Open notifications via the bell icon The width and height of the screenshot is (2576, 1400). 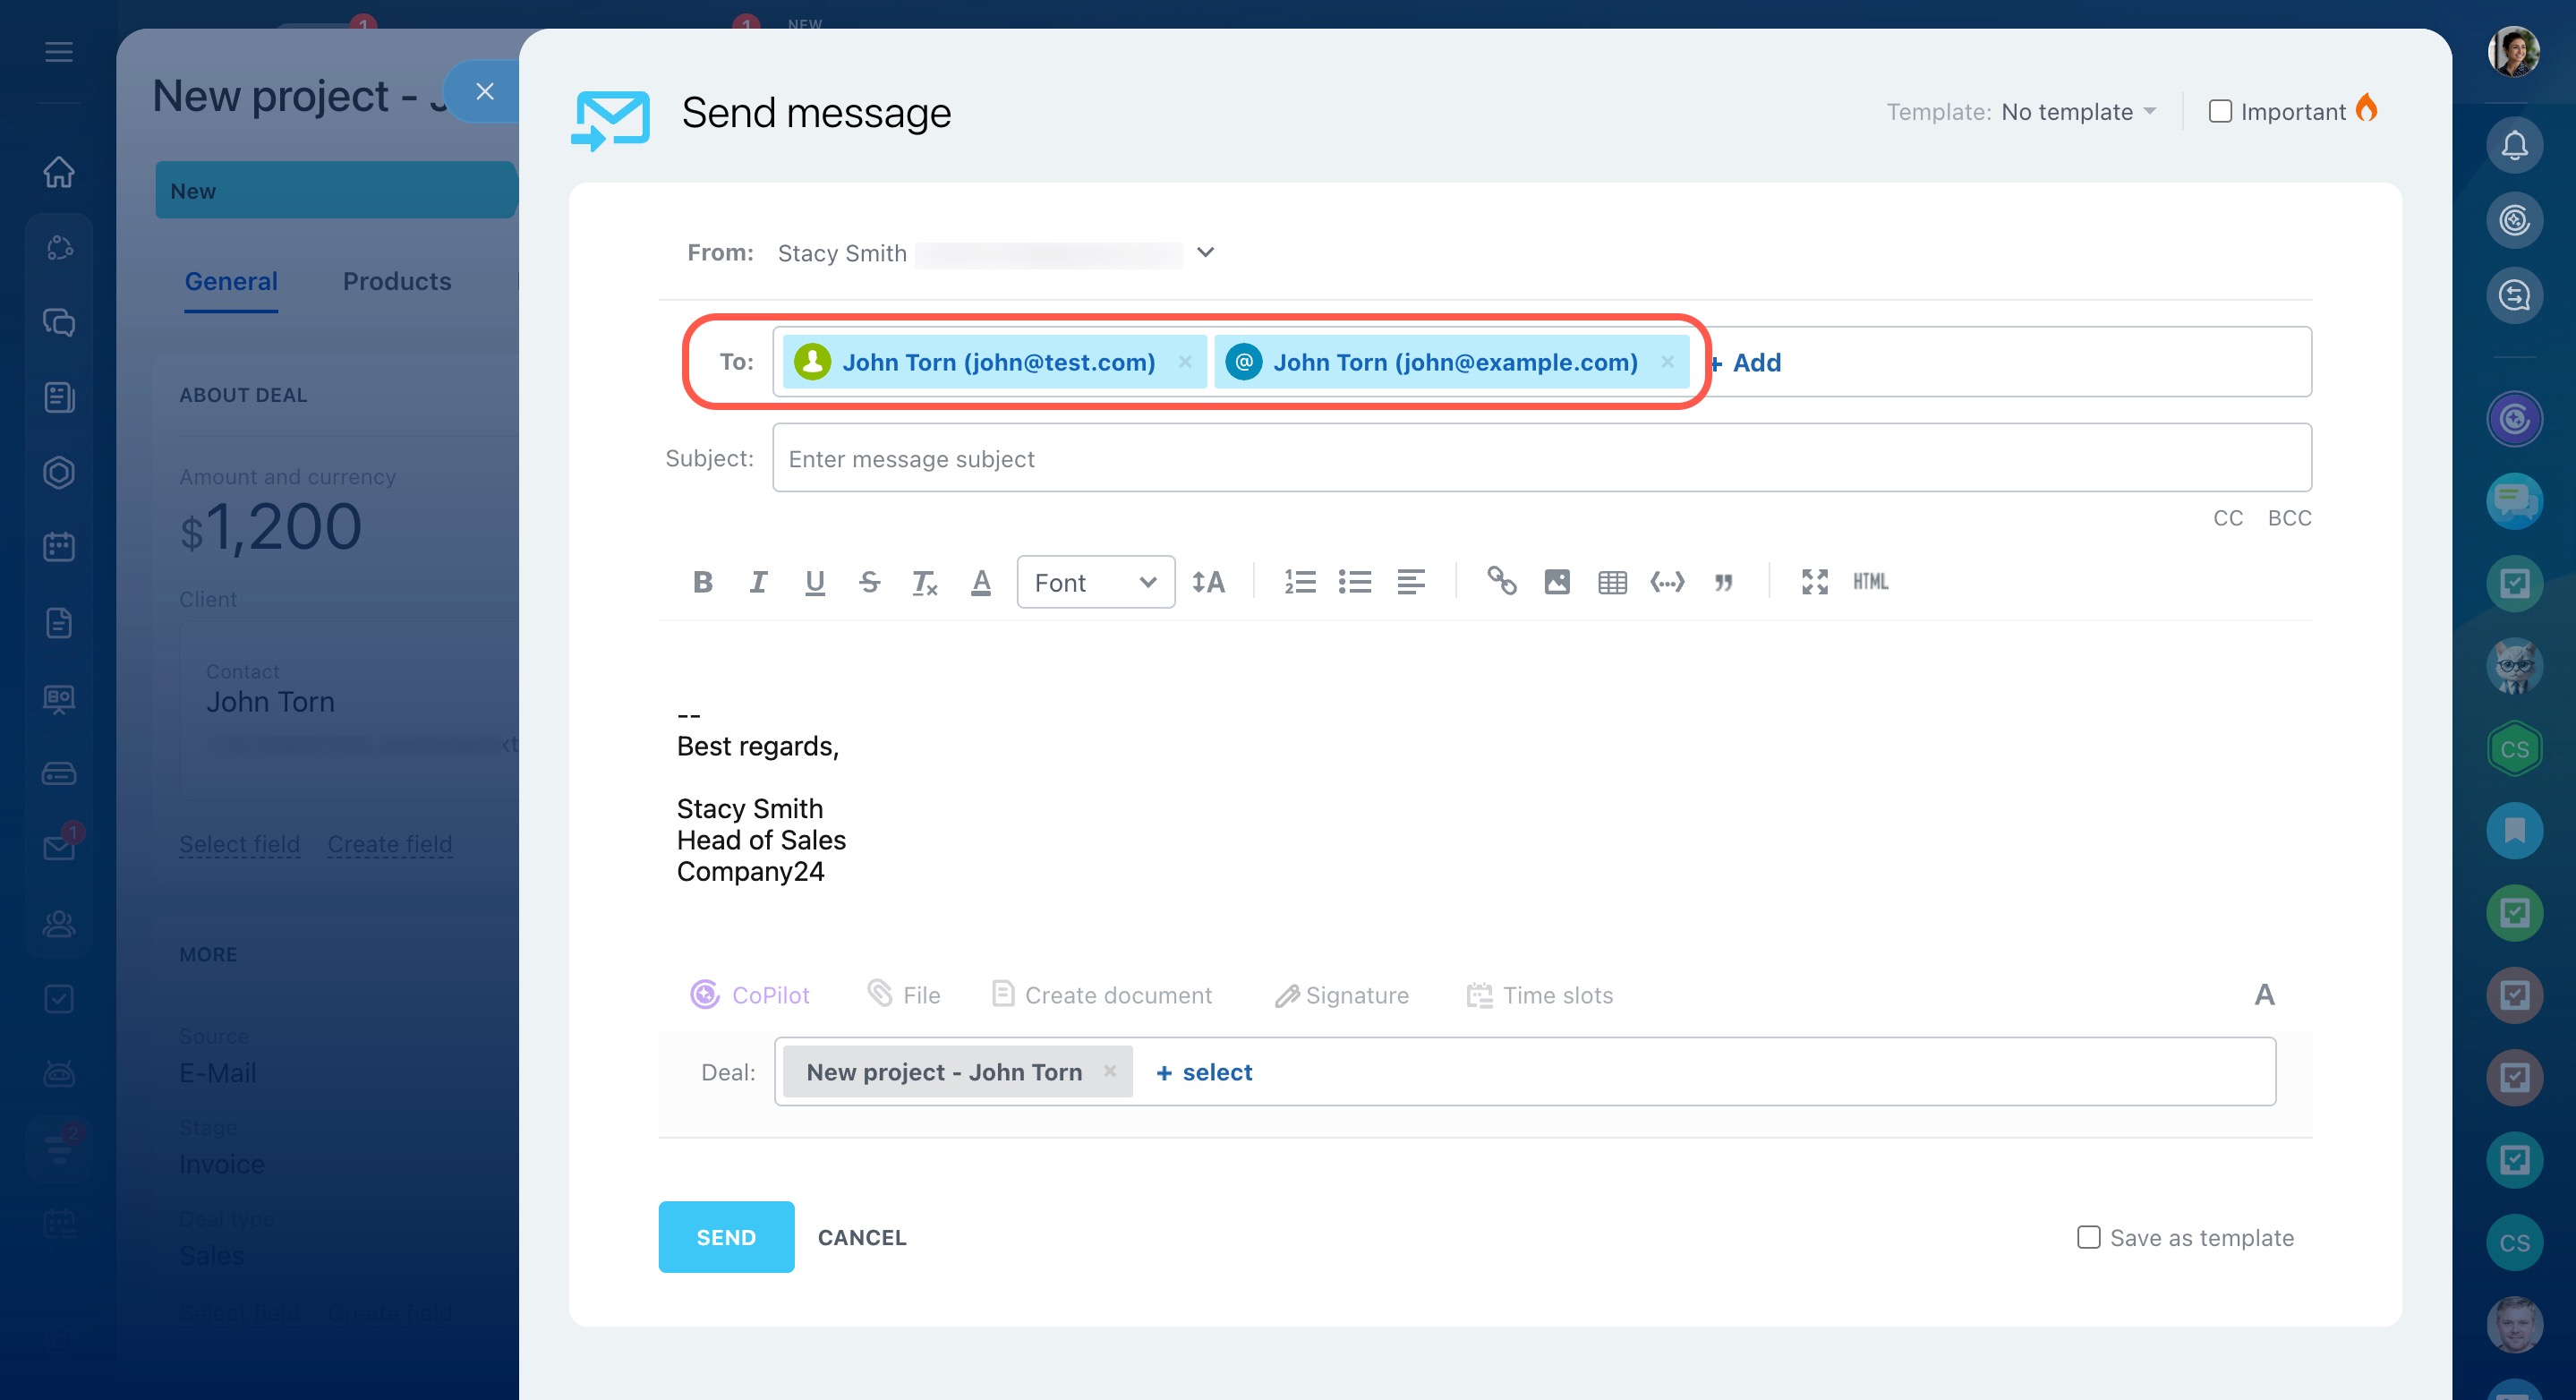[2514, 146]
